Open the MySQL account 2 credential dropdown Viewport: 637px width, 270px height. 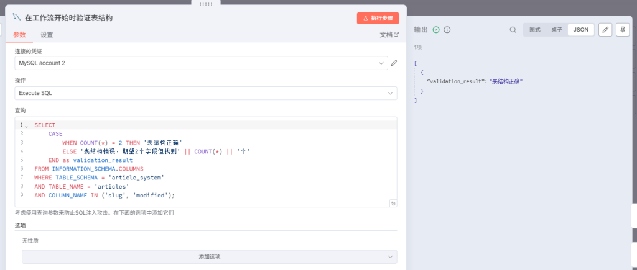(205, 63)
